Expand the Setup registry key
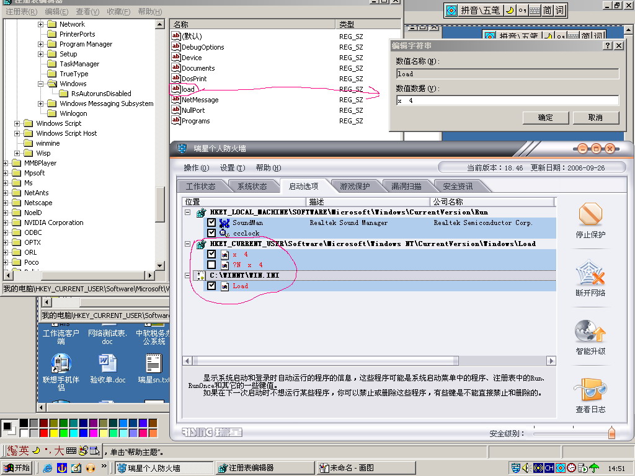The height and width of the screenshot is (476, 635). pos(40,54)
